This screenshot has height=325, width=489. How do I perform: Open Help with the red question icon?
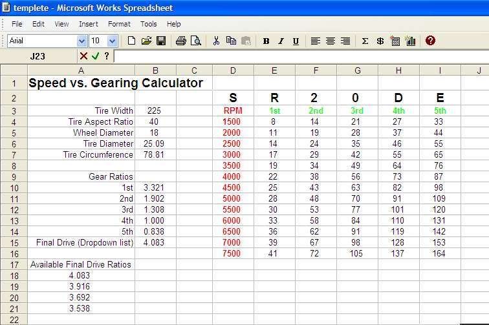tap(430, 41)
